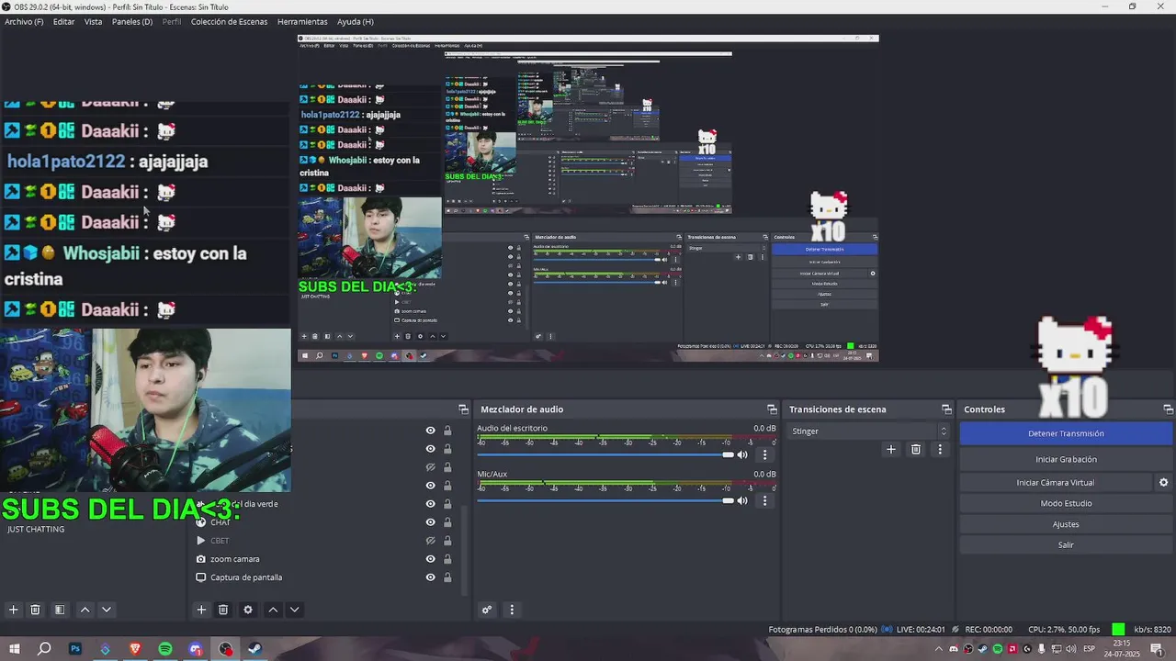Undock the Mezclador de audio panel
1176x661 pixels.
click(772, 409)
